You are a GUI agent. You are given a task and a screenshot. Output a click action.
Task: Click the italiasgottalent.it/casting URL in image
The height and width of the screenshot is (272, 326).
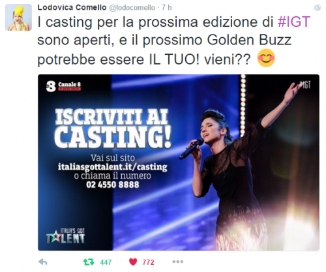113,167
